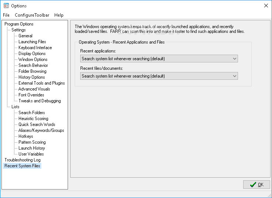Viewport: 272px width, 198px height.
Task: Open Aliases/Keywords/Groups list
Action: click(41, 130)
